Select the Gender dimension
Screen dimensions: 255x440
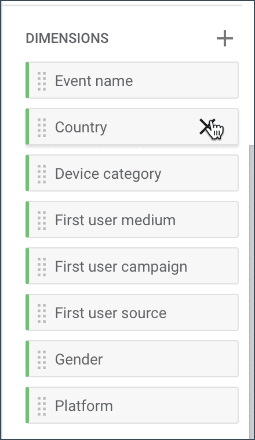(132, 359)
